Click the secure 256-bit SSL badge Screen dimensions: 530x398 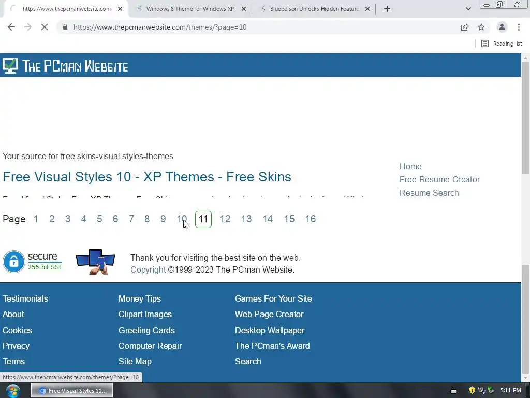point(33,262)
